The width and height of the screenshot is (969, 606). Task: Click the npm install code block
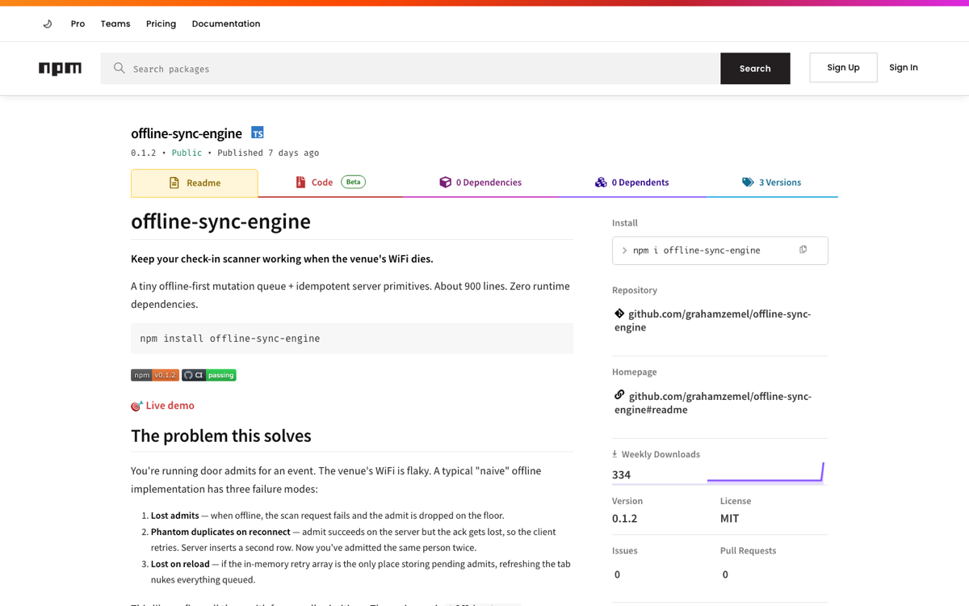[352, 339]
